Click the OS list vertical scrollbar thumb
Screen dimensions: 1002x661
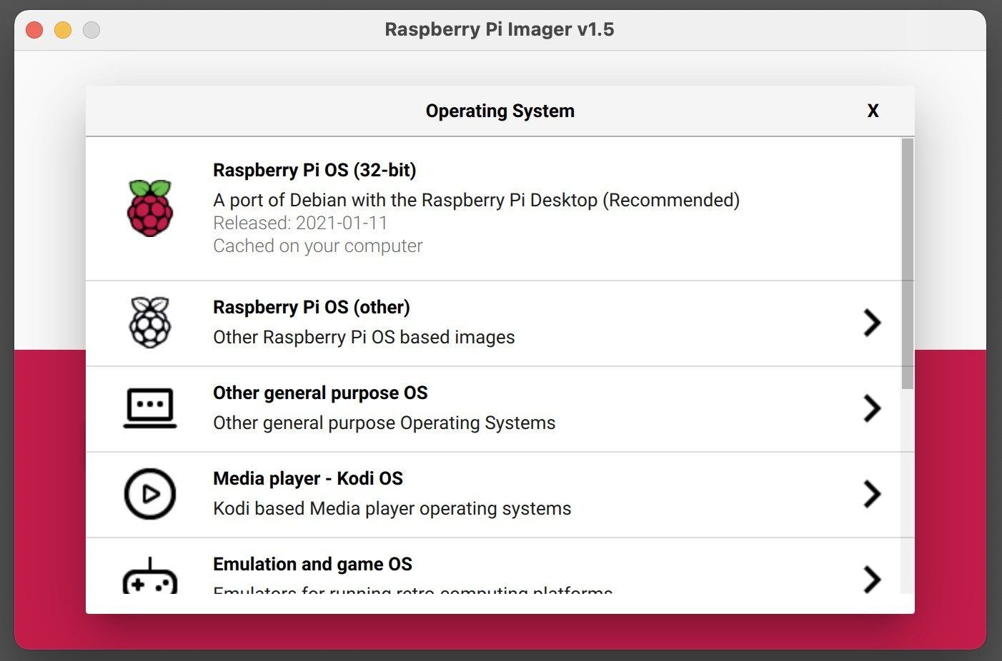[x=908, y=263]
